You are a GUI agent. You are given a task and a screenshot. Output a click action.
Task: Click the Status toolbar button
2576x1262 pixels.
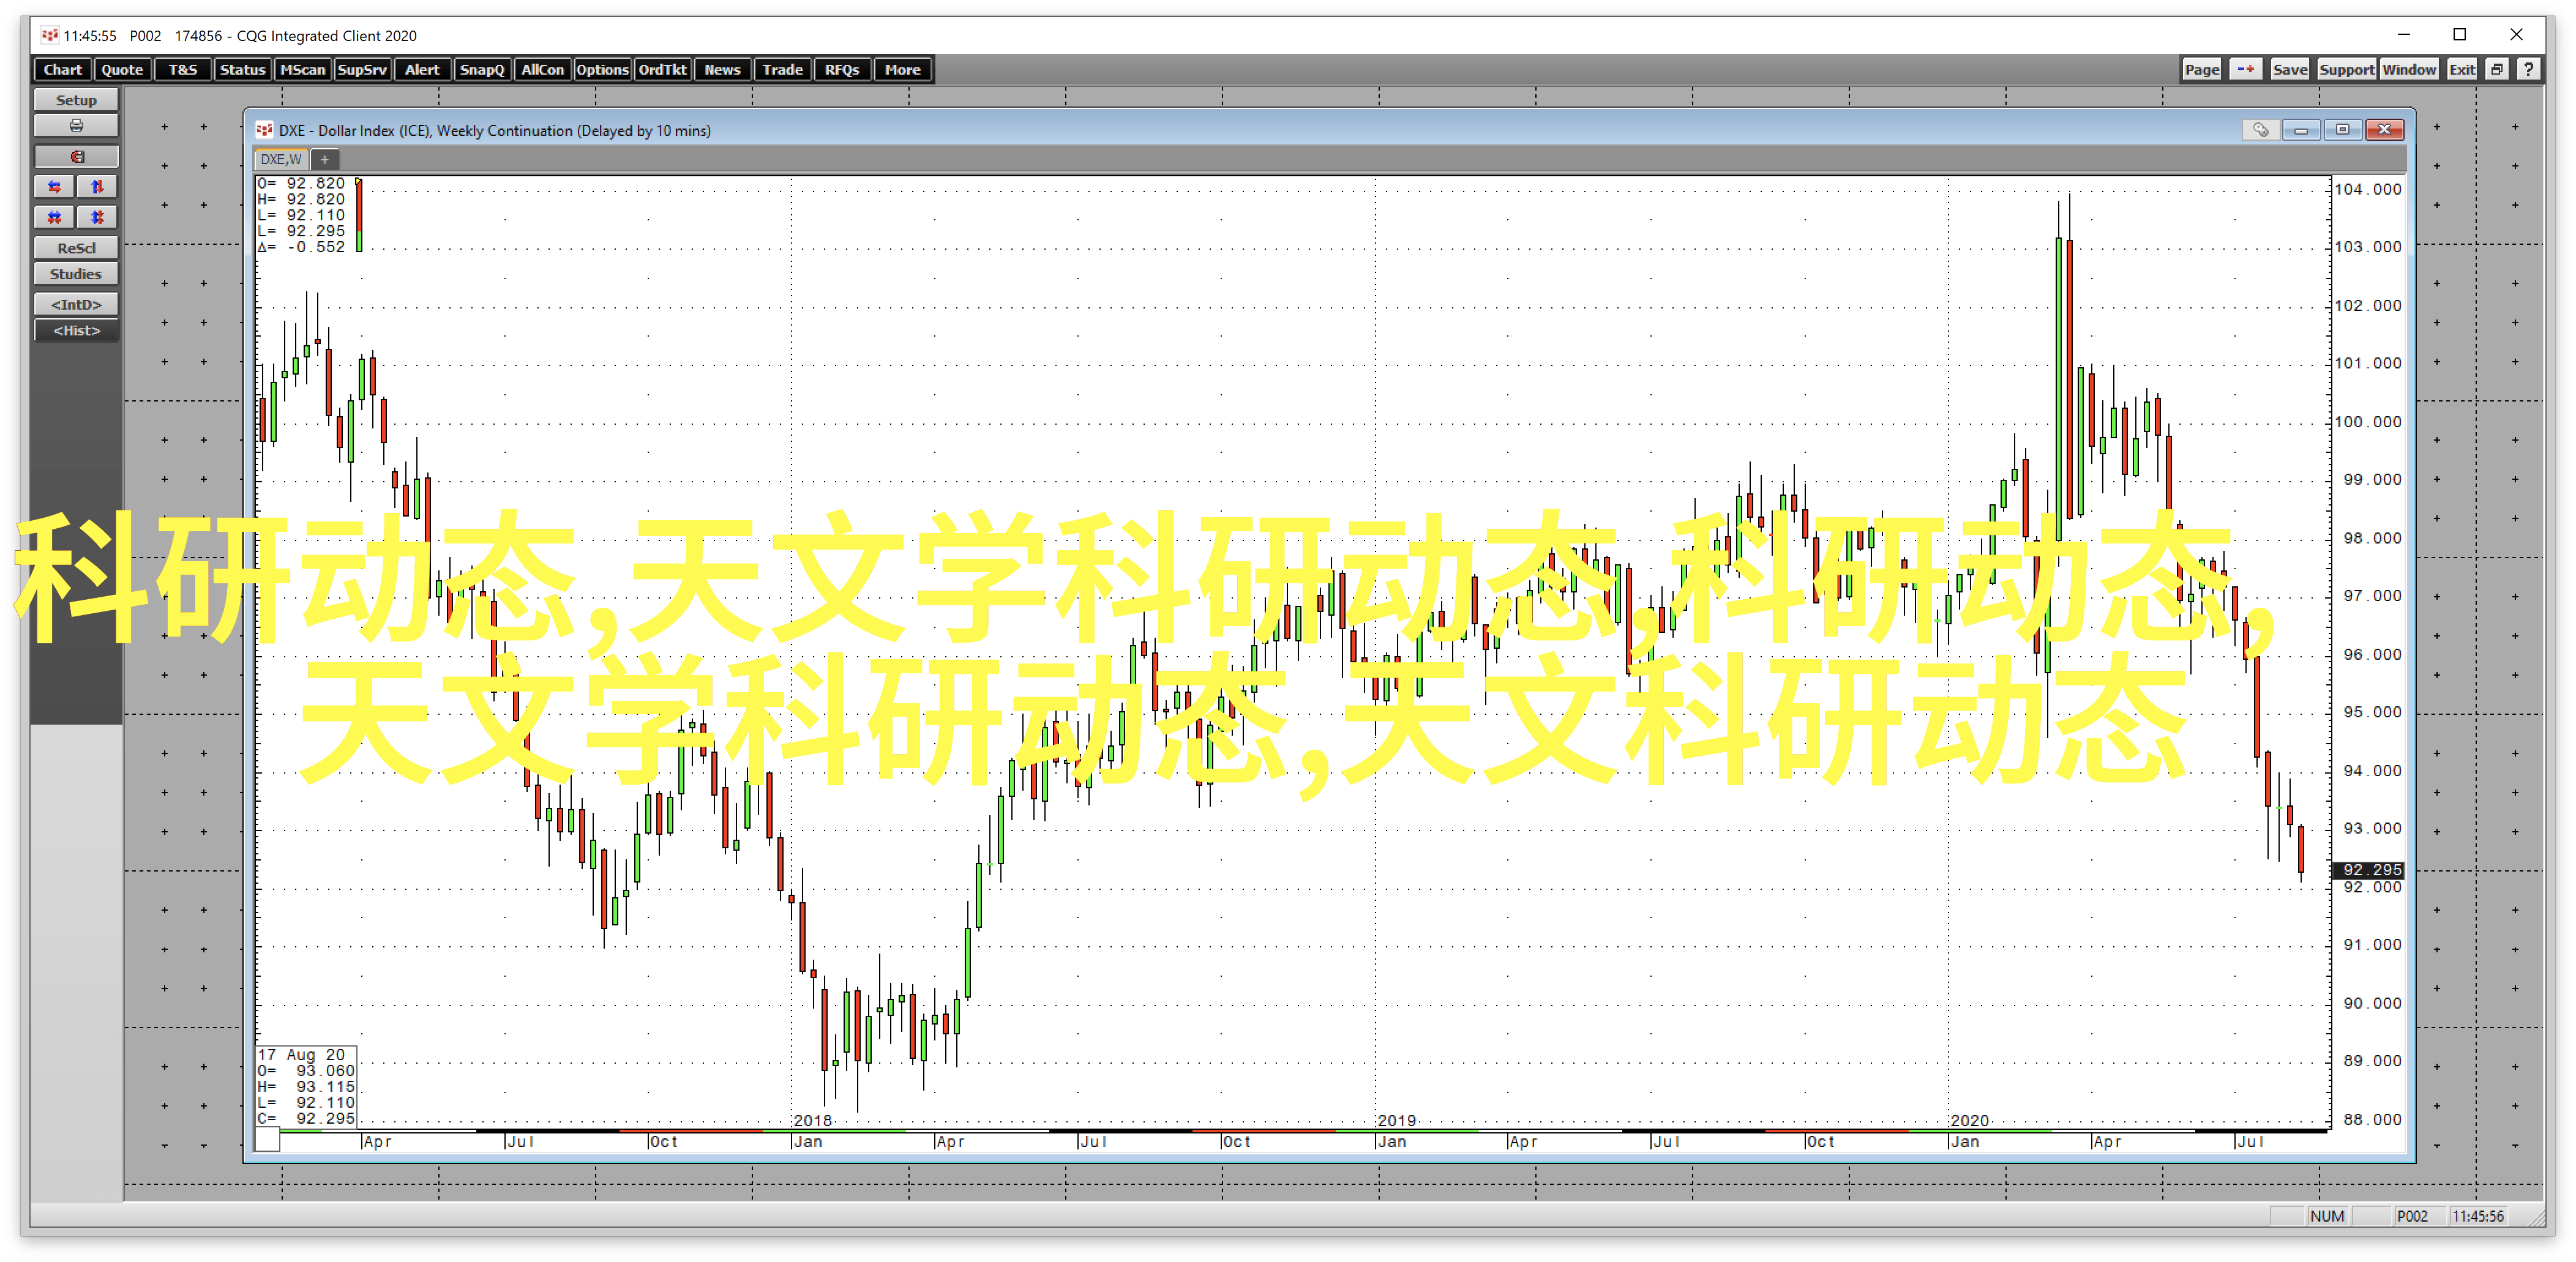tap(242, 70)
